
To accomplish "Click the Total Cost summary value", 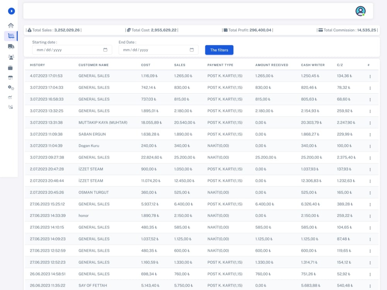I will [164, 30].
